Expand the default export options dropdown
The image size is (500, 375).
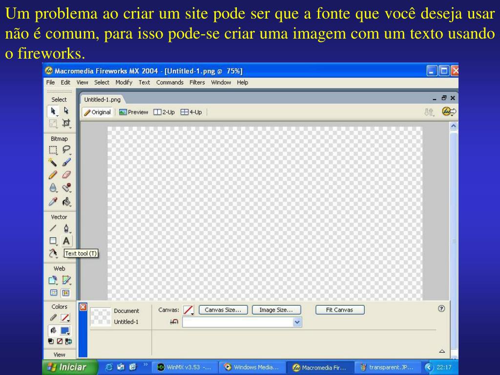(297, 322)
